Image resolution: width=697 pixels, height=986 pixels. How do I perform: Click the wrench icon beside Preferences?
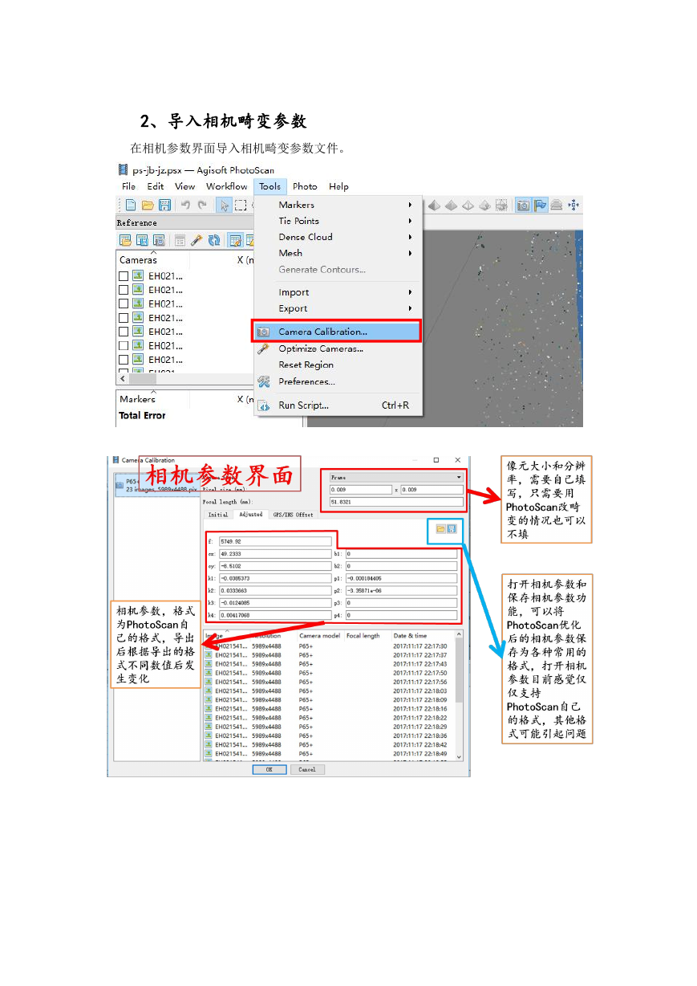[263, 381]
